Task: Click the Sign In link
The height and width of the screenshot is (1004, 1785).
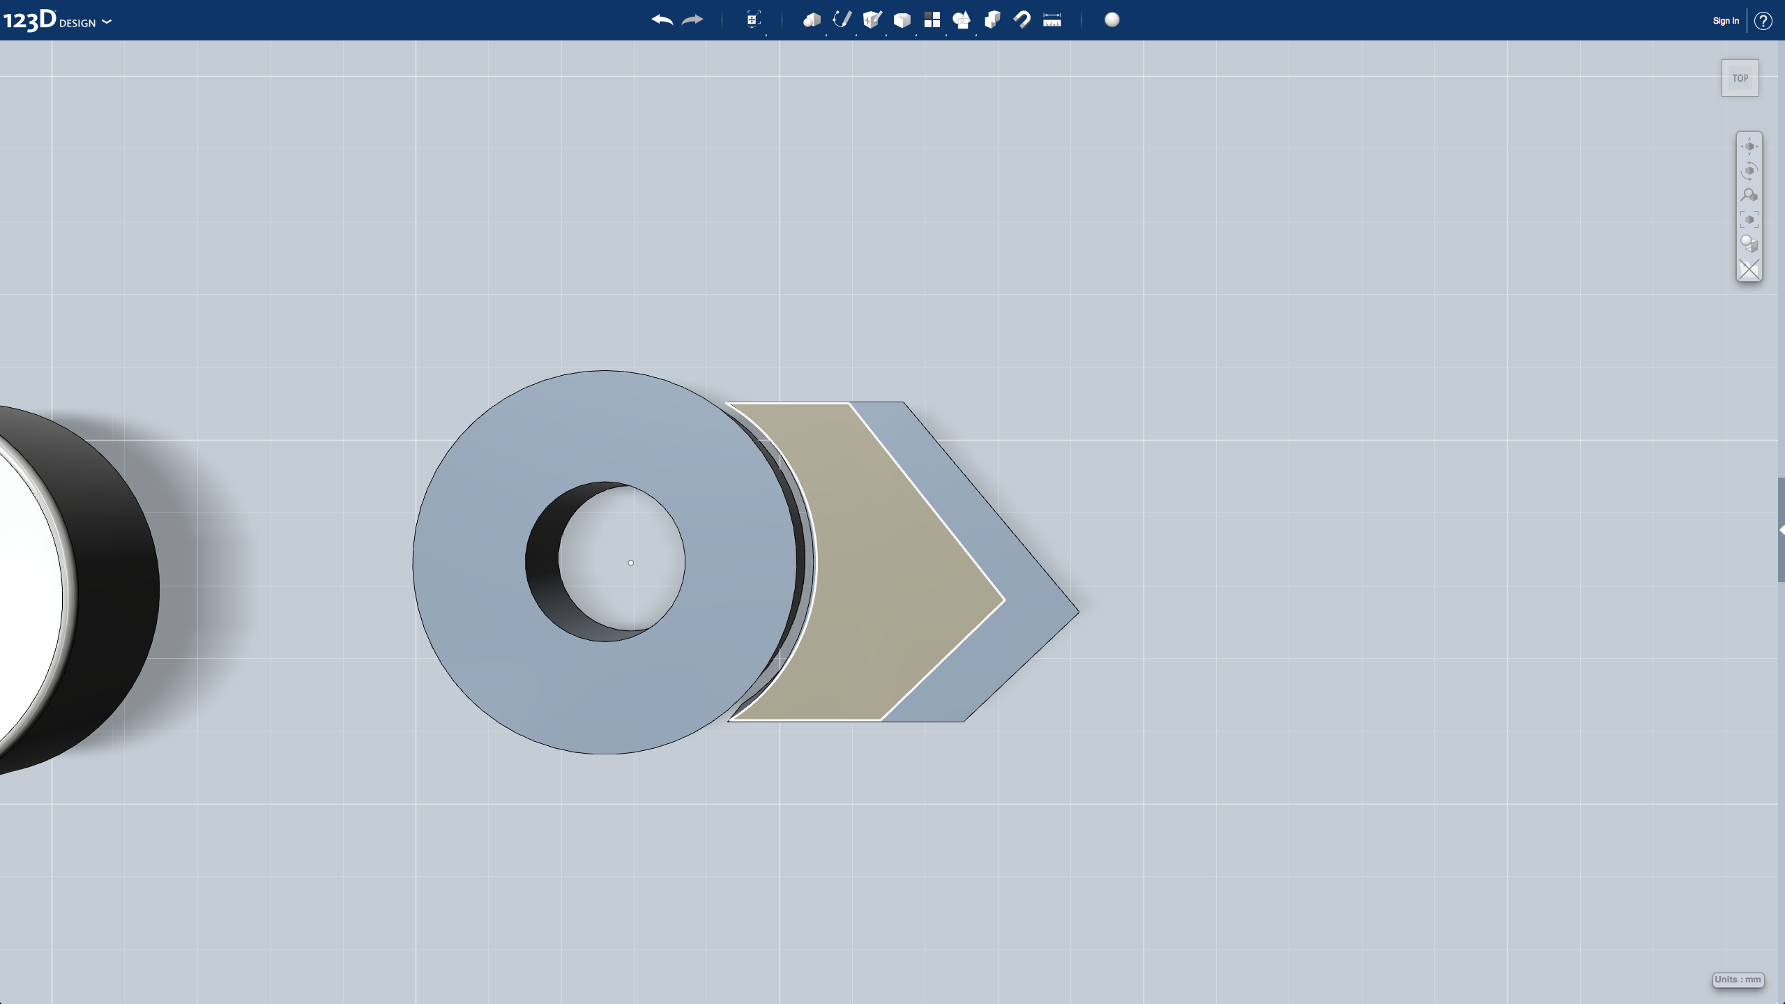Action: click(x=1724, y=20)
